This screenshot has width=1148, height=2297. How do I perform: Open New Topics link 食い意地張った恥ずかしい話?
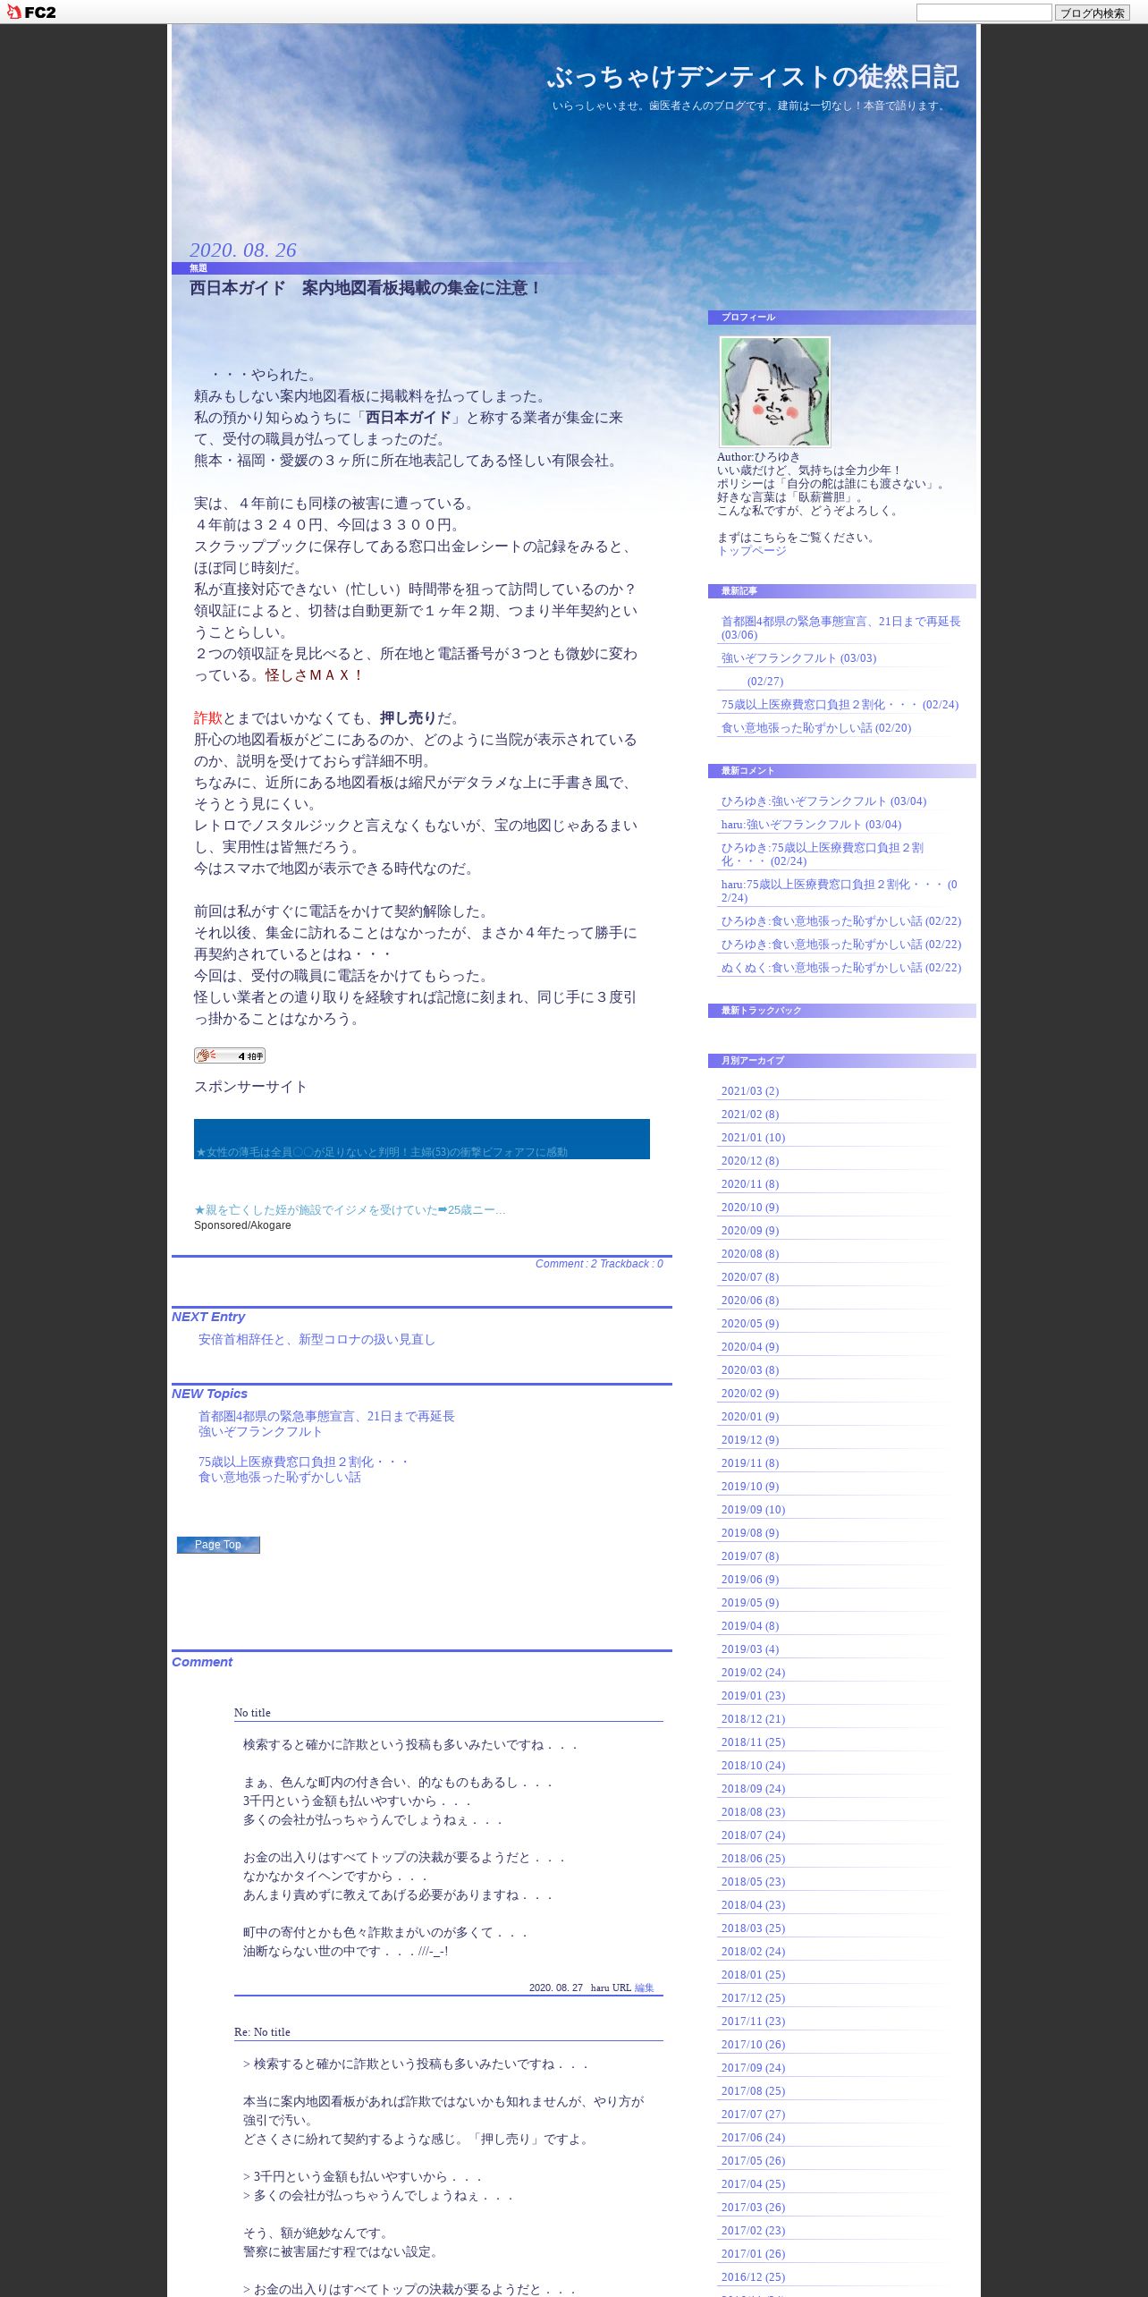(x=280, y=1478)
